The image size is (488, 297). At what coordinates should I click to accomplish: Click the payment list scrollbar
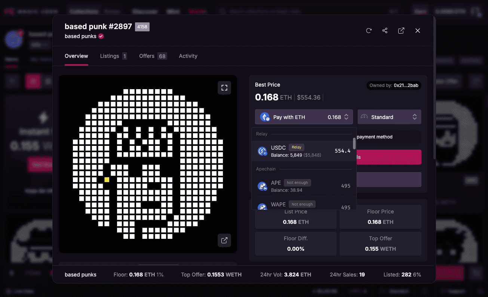pos(354,143)
